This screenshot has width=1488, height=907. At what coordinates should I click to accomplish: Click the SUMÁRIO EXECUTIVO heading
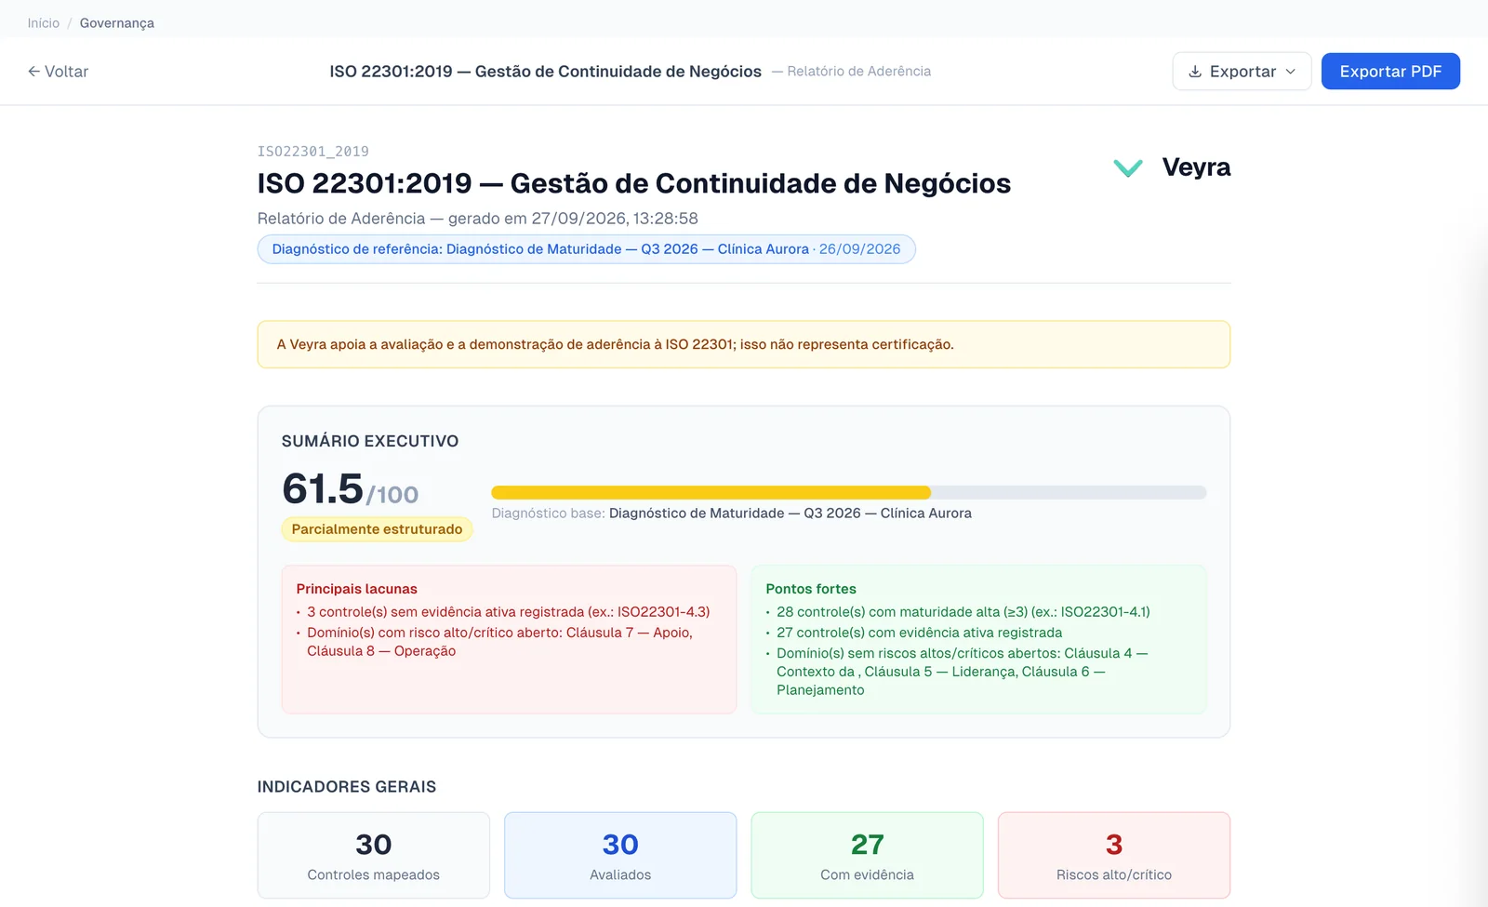click(370, 441)
